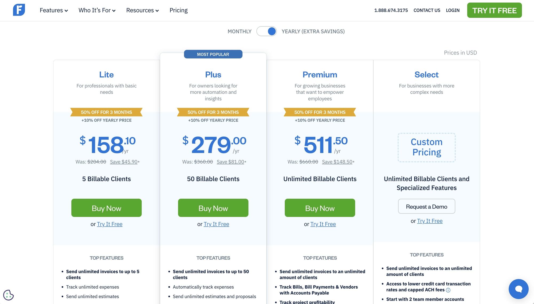Screen dimensions: 534x304
Task: Click Buy Now for the Premium plan
Action: 320,208
